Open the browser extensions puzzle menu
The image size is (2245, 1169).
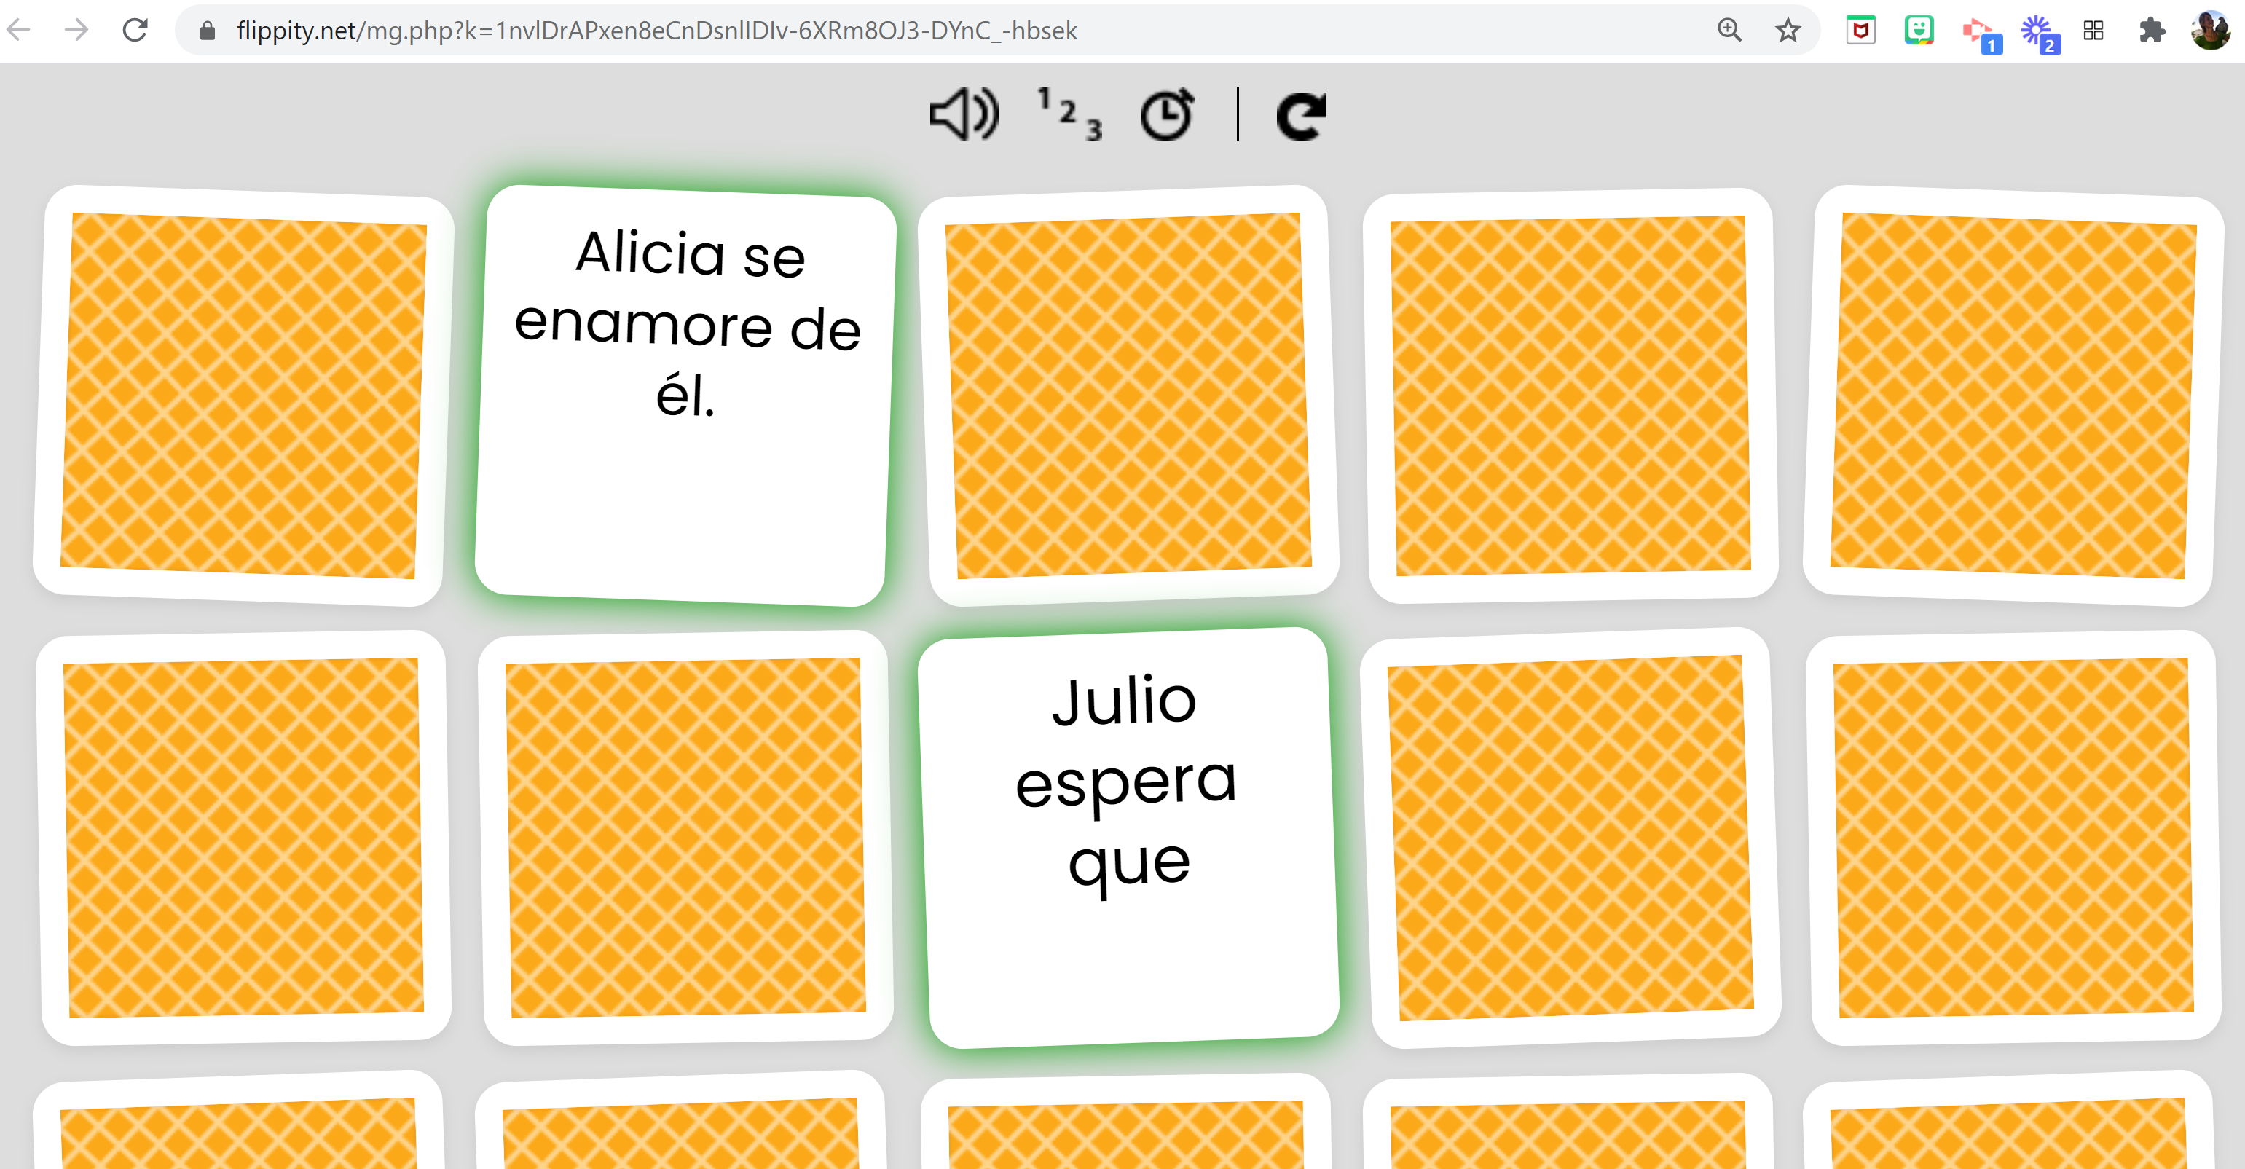2152,31
